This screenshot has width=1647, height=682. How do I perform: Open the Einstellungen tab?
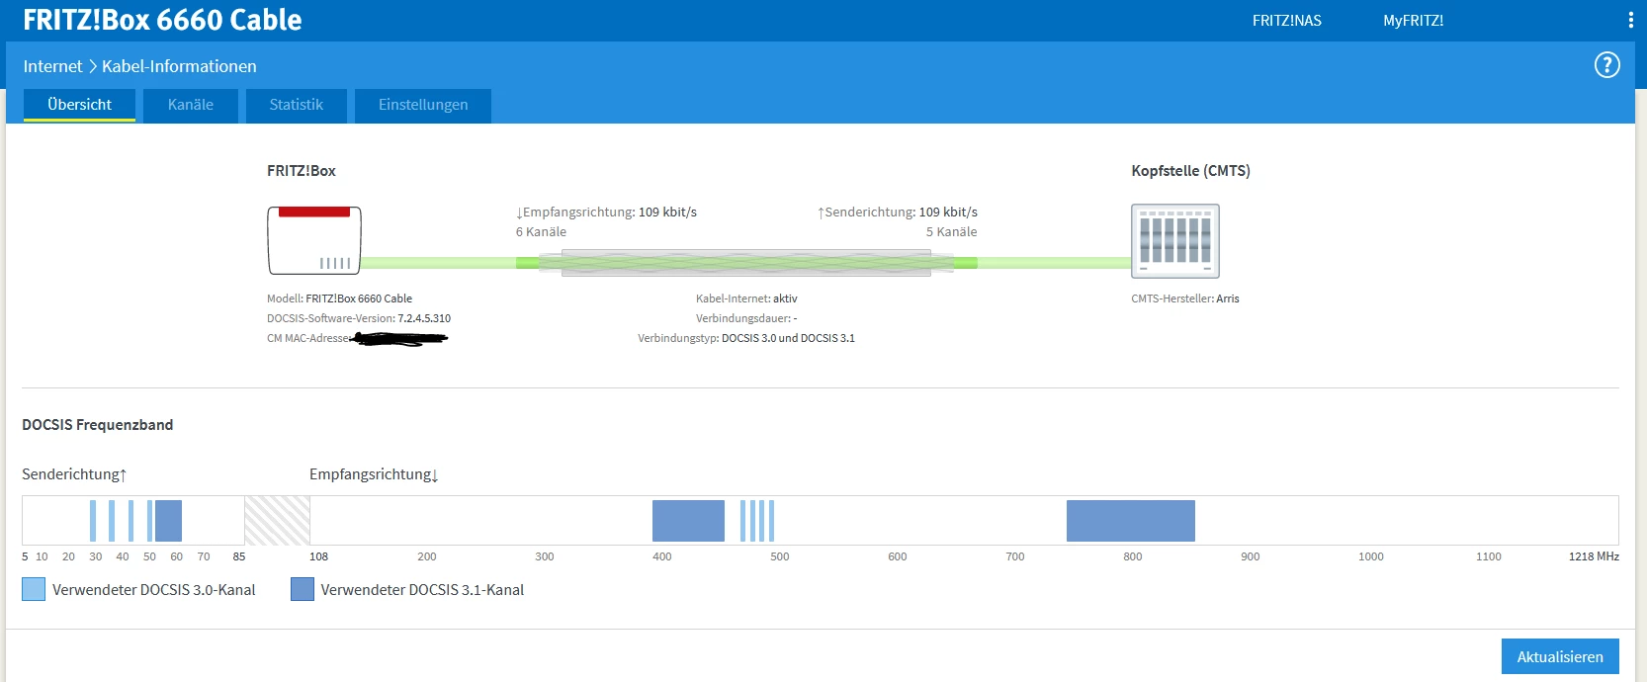pos(423,105)
